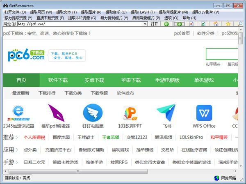Open the 交管12123 recommended link
Image resolution: width=246 pixels, height=184 pixels.
click(x=137, y=137)
